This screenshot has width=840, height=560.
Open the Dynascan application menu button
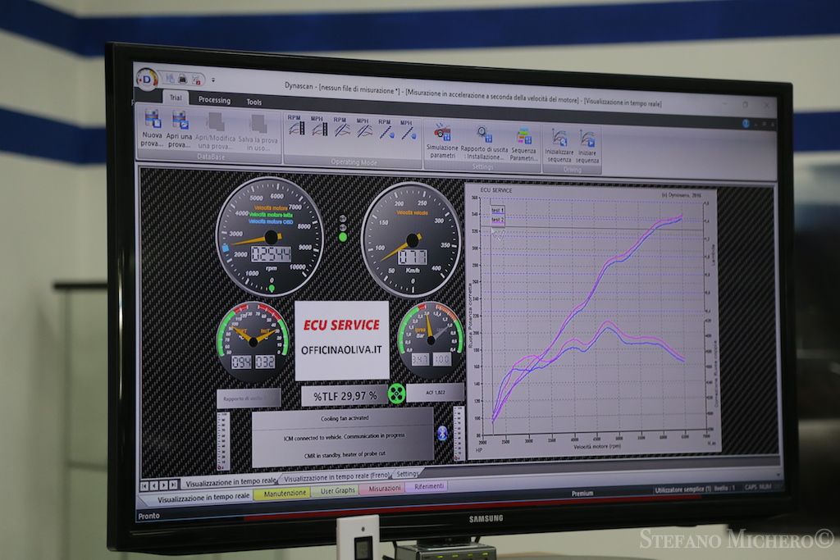146,79
